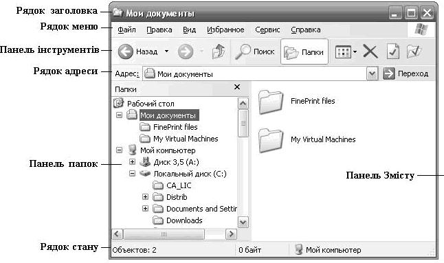This screenshot has width=444, height=263.
Task: Click the Delete X toolbar icon
Action: point(370,52)
